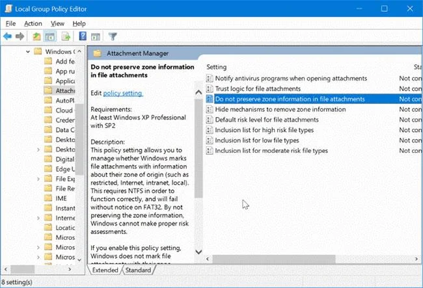This screenshot has width=423, height=288.
Task: Collapse the Windows Components tree node
Action: coord(28,51)
